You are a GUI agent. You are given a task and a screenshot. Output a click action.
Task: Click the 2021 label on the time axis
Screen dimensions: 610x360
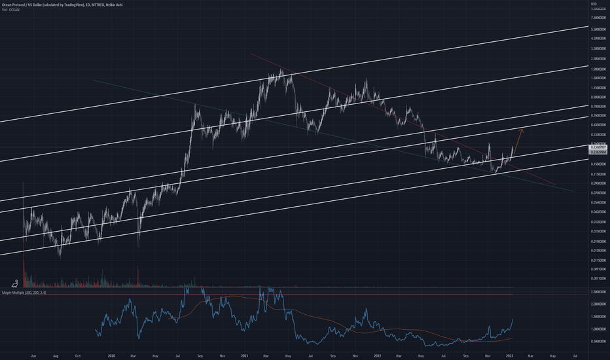click(245, 356)
